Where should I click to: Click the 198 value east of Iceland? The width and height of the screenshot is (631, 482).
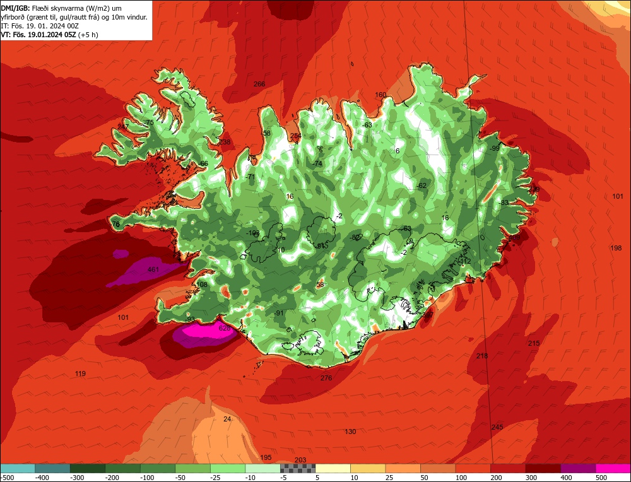tap(616, 248)
